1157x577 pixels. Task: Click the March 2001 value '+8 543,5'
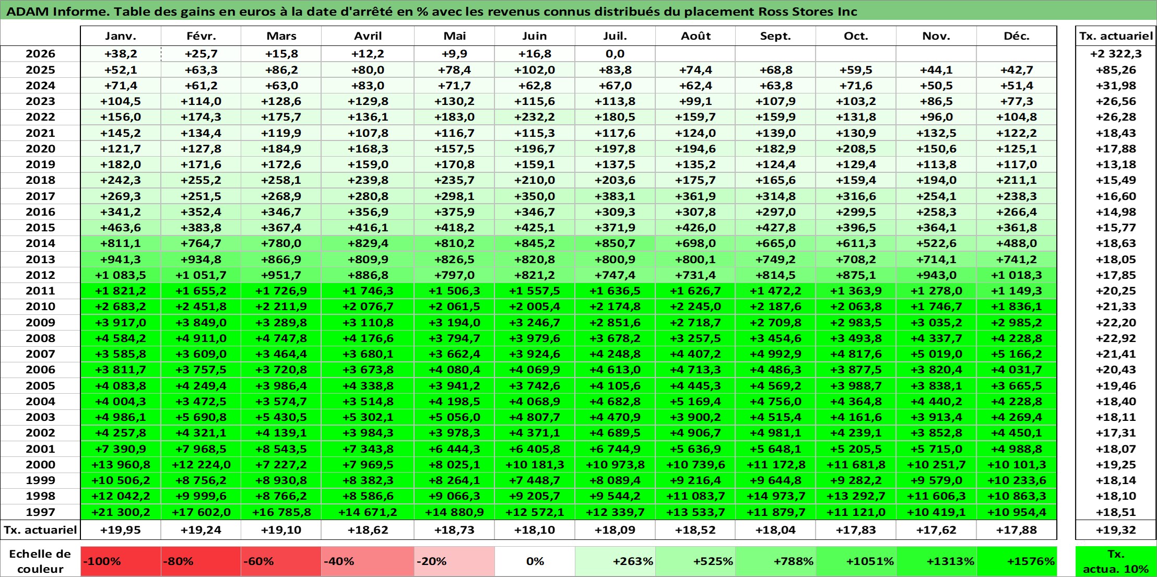(281, 449)
